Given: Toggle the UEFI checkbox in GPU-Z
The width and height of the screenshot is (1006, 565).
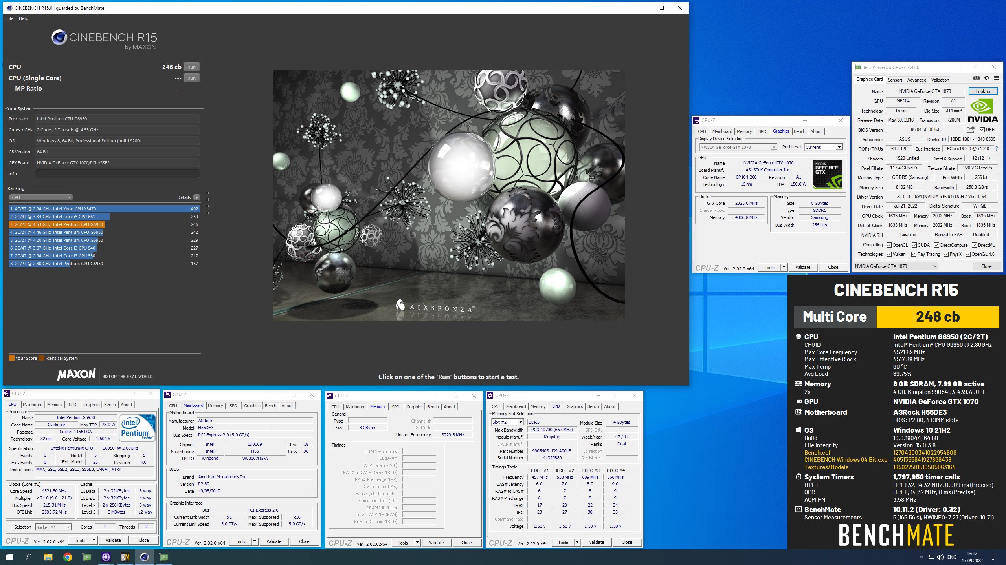Looking at the screenshot, I should [982, 130].
